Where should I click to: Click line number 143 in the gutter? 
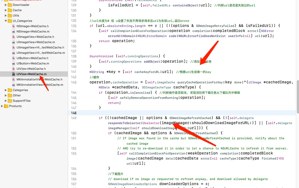[74, 82]
